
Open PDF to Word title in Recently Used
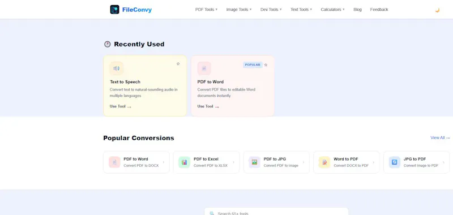point(211,82)
